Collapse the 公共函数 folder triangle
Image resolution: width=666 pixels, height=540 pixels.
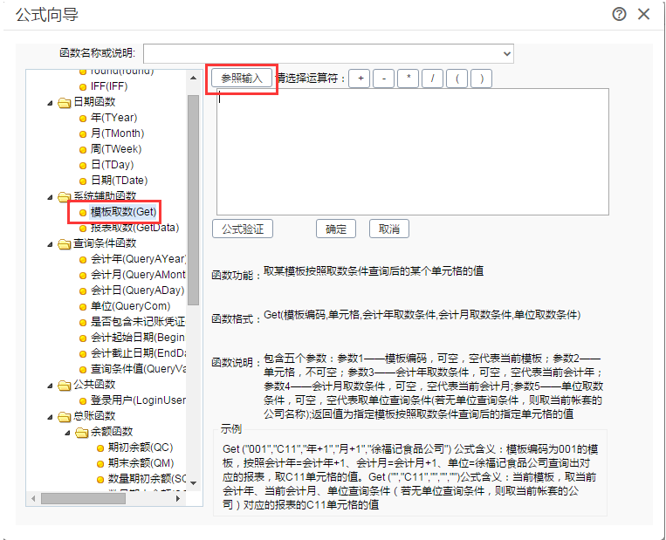[50, 386]
